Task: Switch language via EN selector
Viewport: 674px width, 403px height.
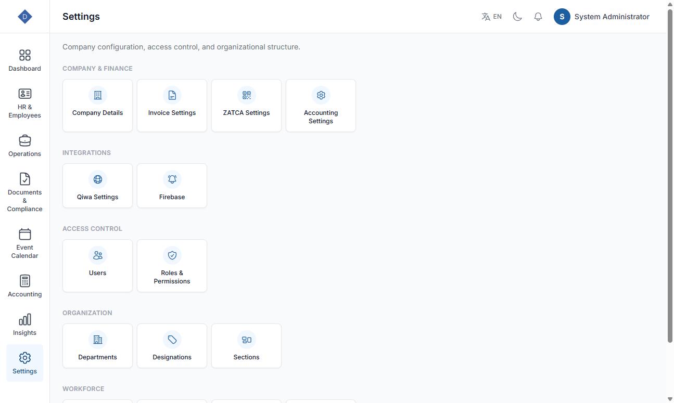Action: tap(492, 17)
